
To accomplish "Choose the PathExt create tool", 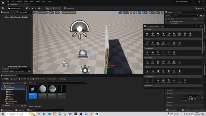I will (153, 43).
